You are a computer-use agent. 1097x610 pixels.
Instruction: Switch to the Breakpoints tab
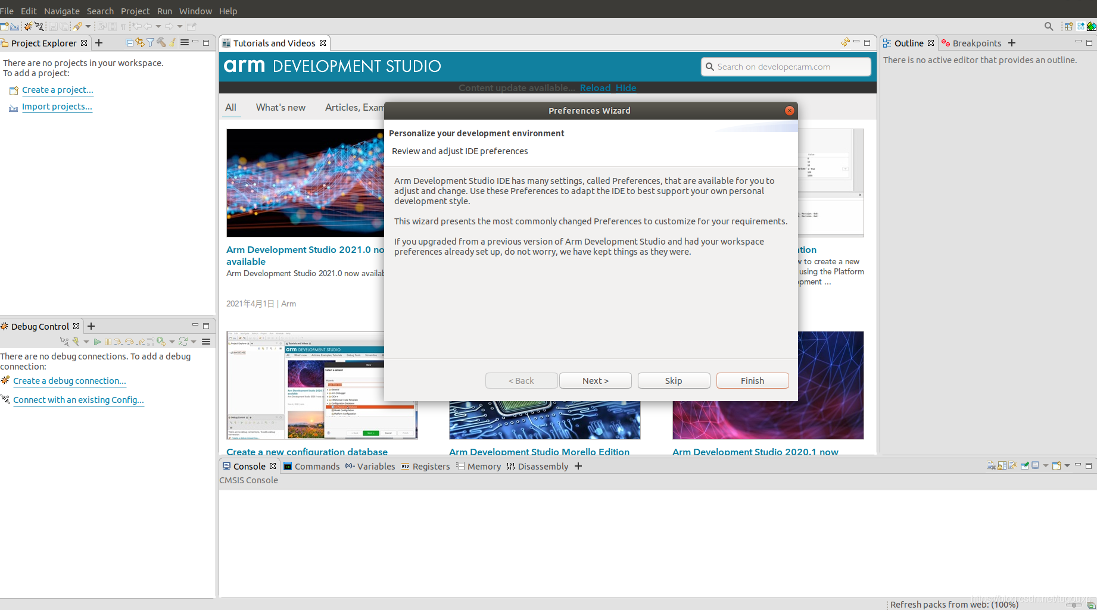[x=971, y=43]
